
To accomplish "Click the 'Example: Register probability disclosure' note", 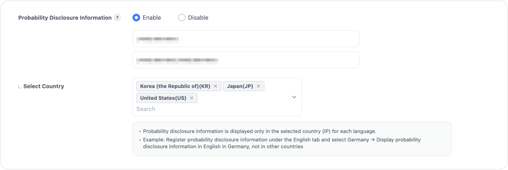I will [282, 143].
